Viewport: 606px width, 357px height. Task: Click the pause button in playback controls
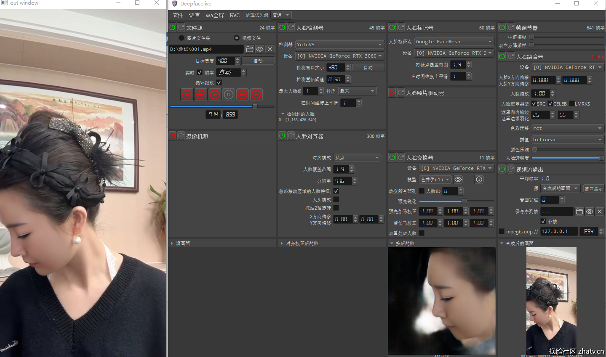229,95
